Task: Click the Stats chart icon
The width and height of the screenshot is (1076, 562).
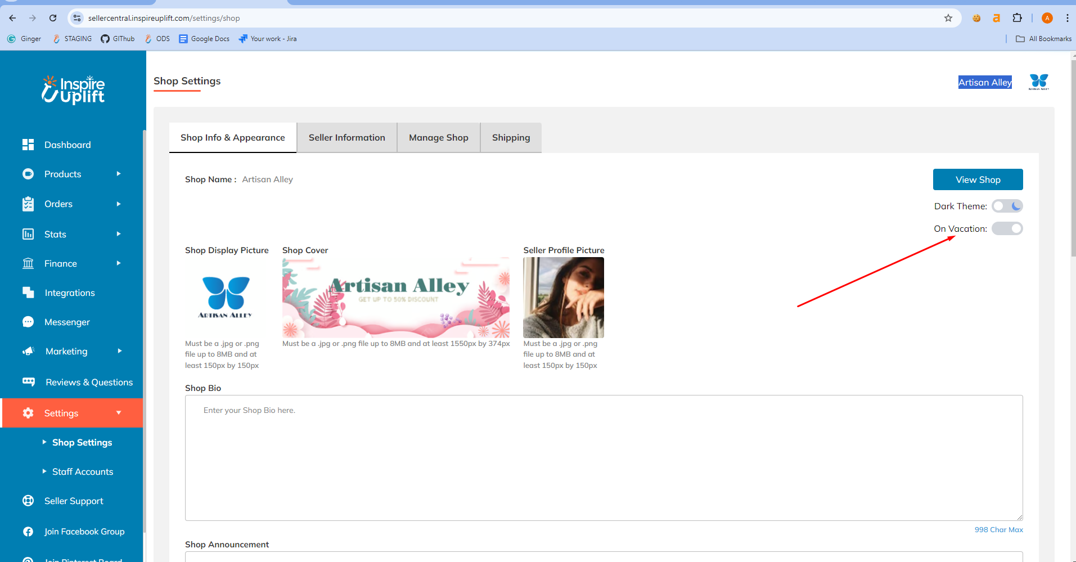Action: pyautogui.click(x=28, y=234)
